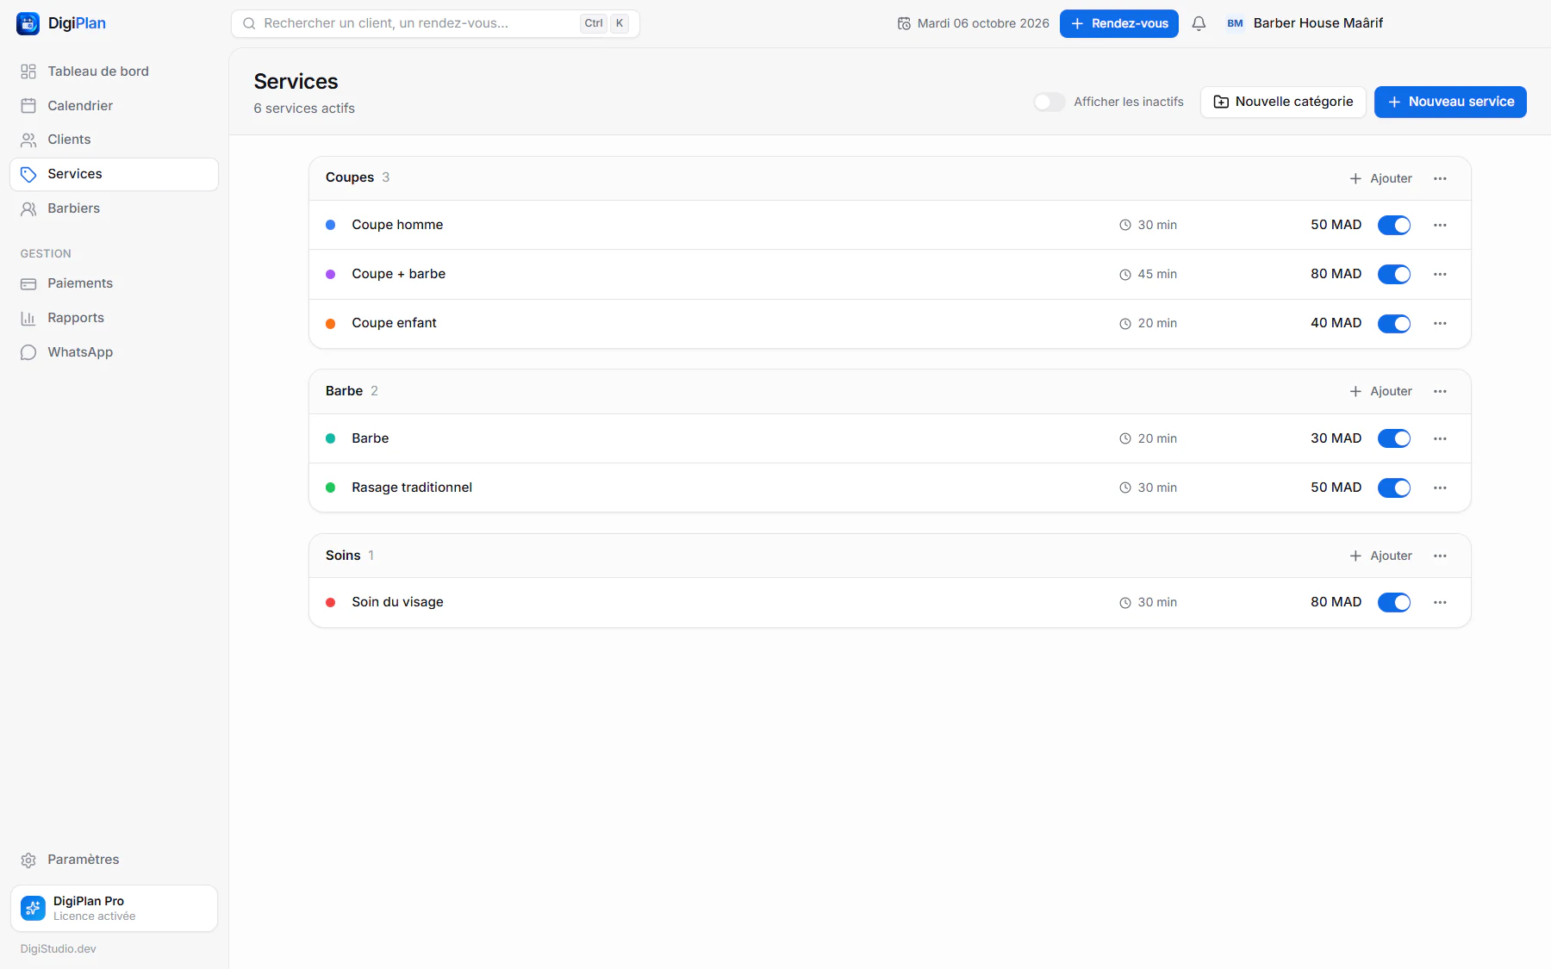Enable Afficher les inactifs switch

click(x=1049, y=102)
